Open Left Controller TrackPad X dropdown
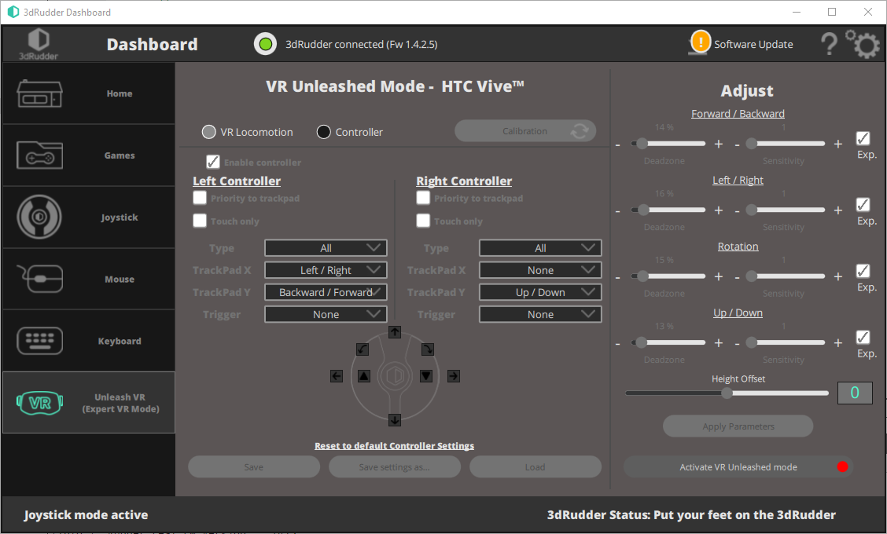The width and height of the screenshot is (887, 534). pos(326,270)
